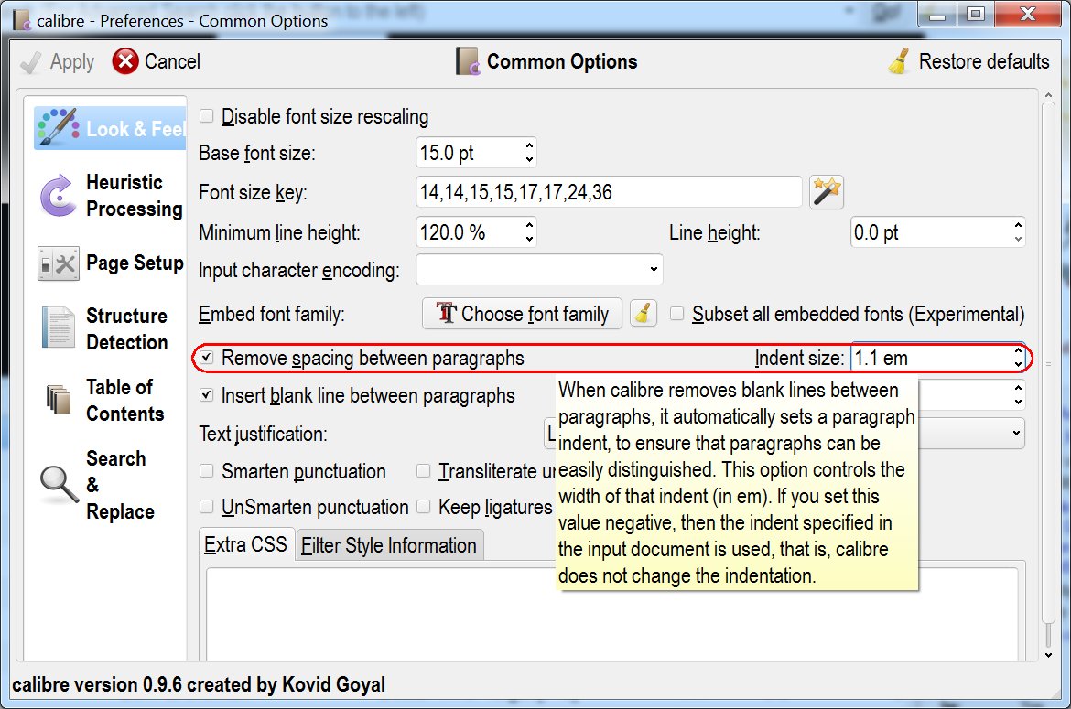Viewport: 1071px width, 709px height.
Task: Click the Apply checkmark icon
Action: pyautogui.click(x=31, y=63)
